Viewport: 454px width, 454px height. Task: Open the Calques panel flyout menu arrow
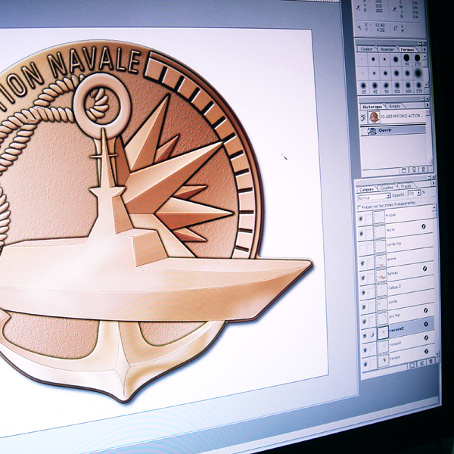[x=434, y=183]
